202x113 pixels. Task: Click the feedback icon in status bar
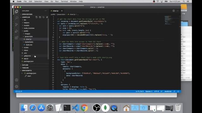[x=174, y=91]
